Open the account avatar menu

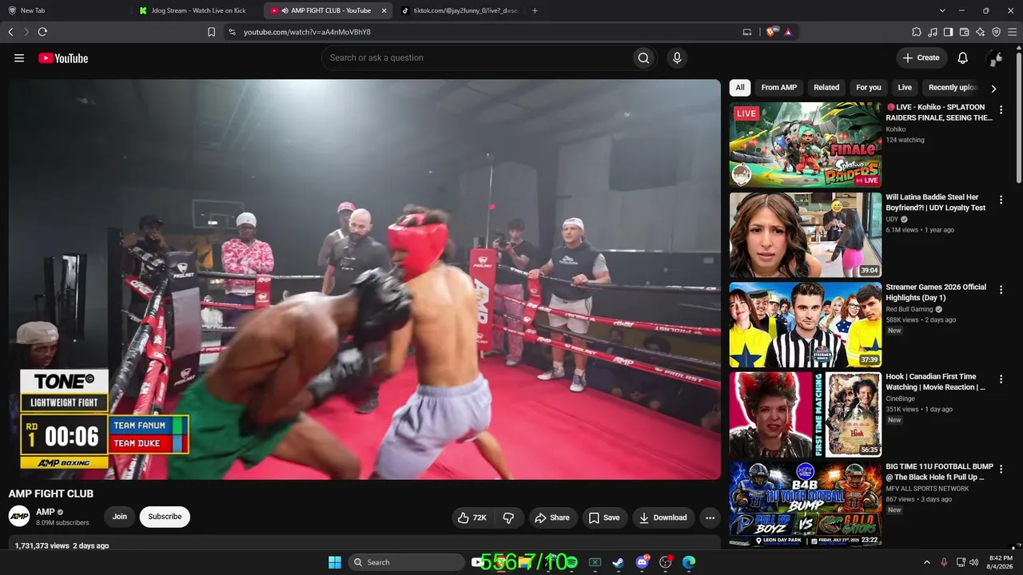pos(994,57)
